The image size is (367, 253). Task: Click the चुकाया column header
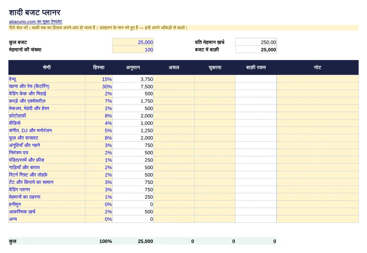pos(215,67)
